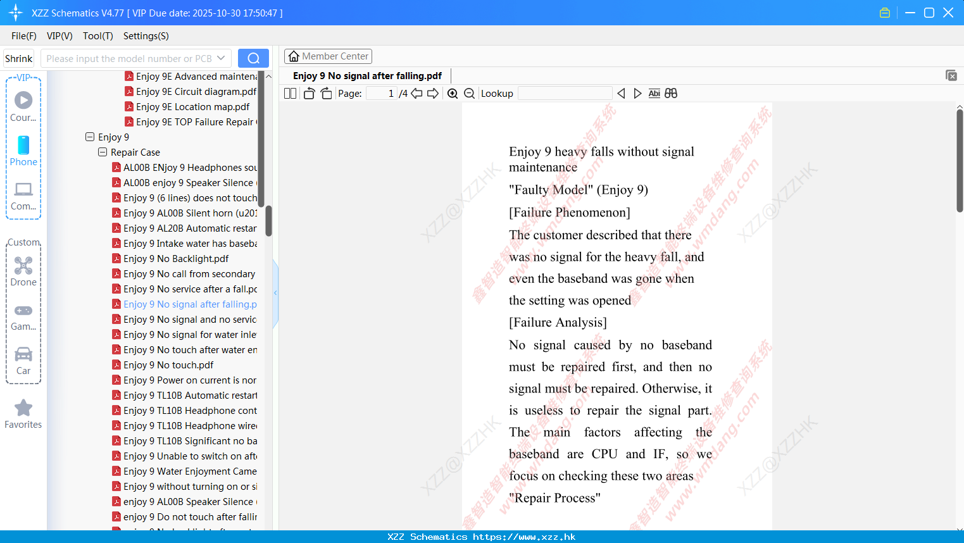Open Enjoy 9 TL10B Headphone wired file
This screenshot has width=964, height=543.
pyautogui.click(x=184, y=425)
